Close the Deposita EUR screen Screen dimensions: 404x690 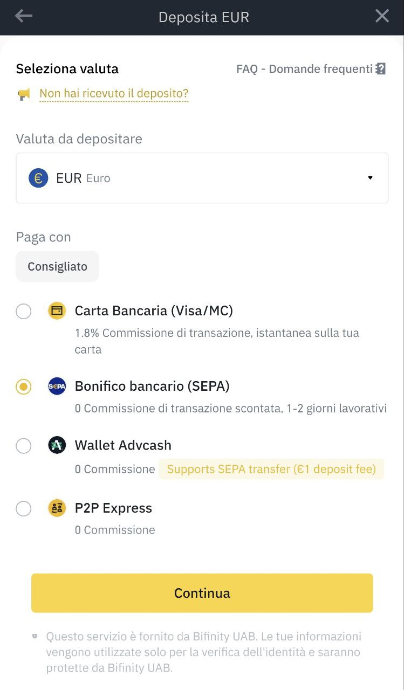point(382,17)
